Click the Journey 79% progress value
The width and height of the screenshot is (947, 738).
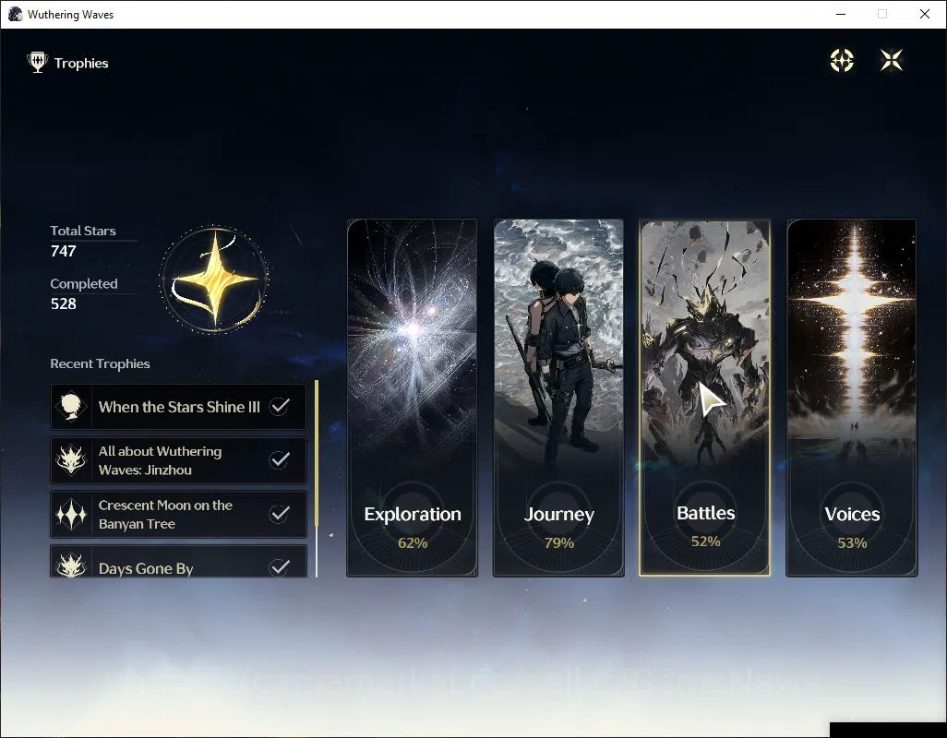click(558, 543)
